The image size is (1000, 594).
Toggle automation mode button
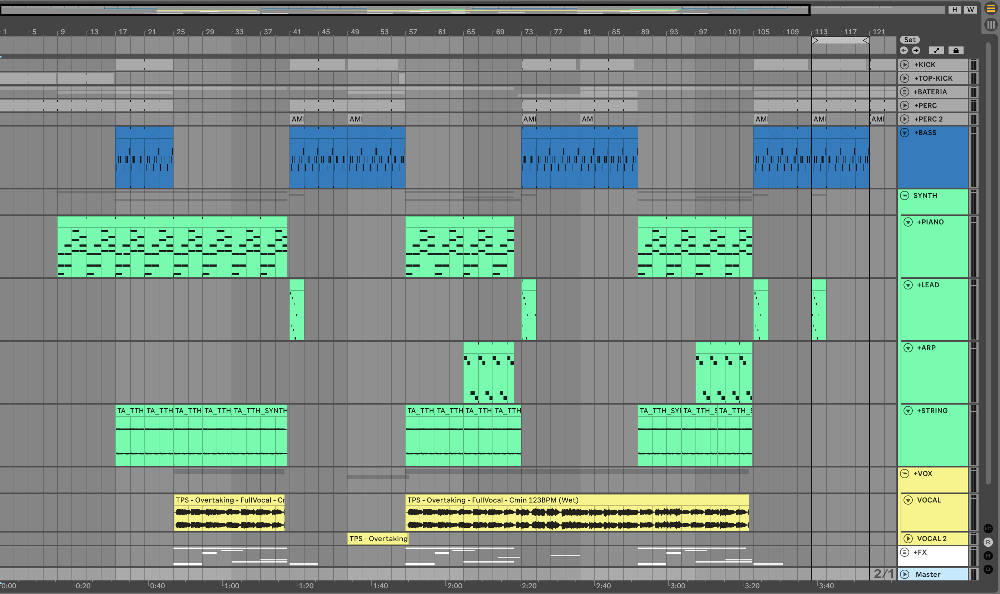[936, 50]
